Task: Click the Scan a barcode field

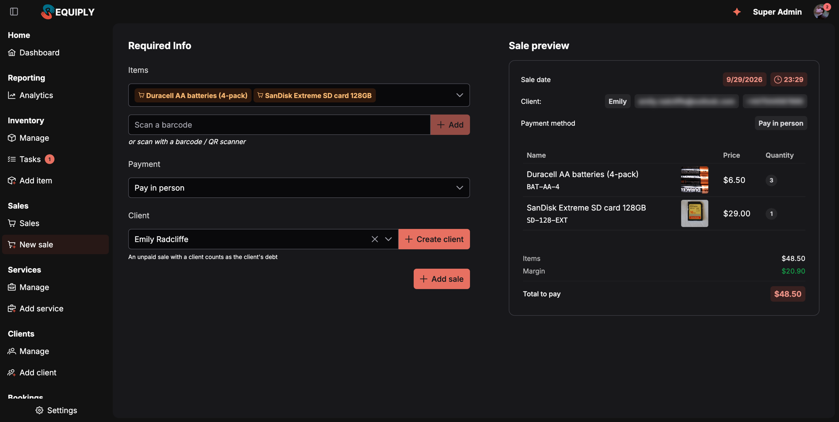Action: [x=279, y=125]
